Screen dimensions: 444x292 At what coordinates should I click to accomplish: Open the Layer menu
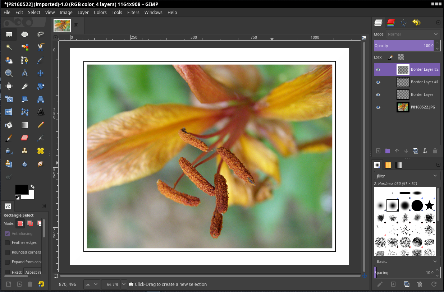[83, 12]
